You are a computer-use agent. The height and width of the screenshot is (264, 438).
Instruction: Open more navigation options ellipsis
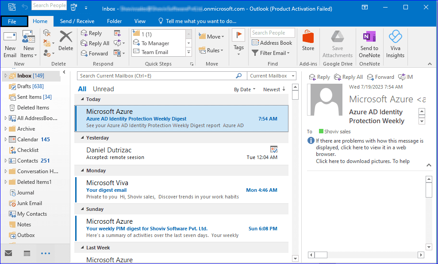[x=46, y=253]
